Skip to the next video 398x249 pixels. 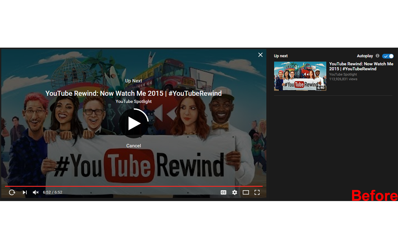[x=25, y=192]
